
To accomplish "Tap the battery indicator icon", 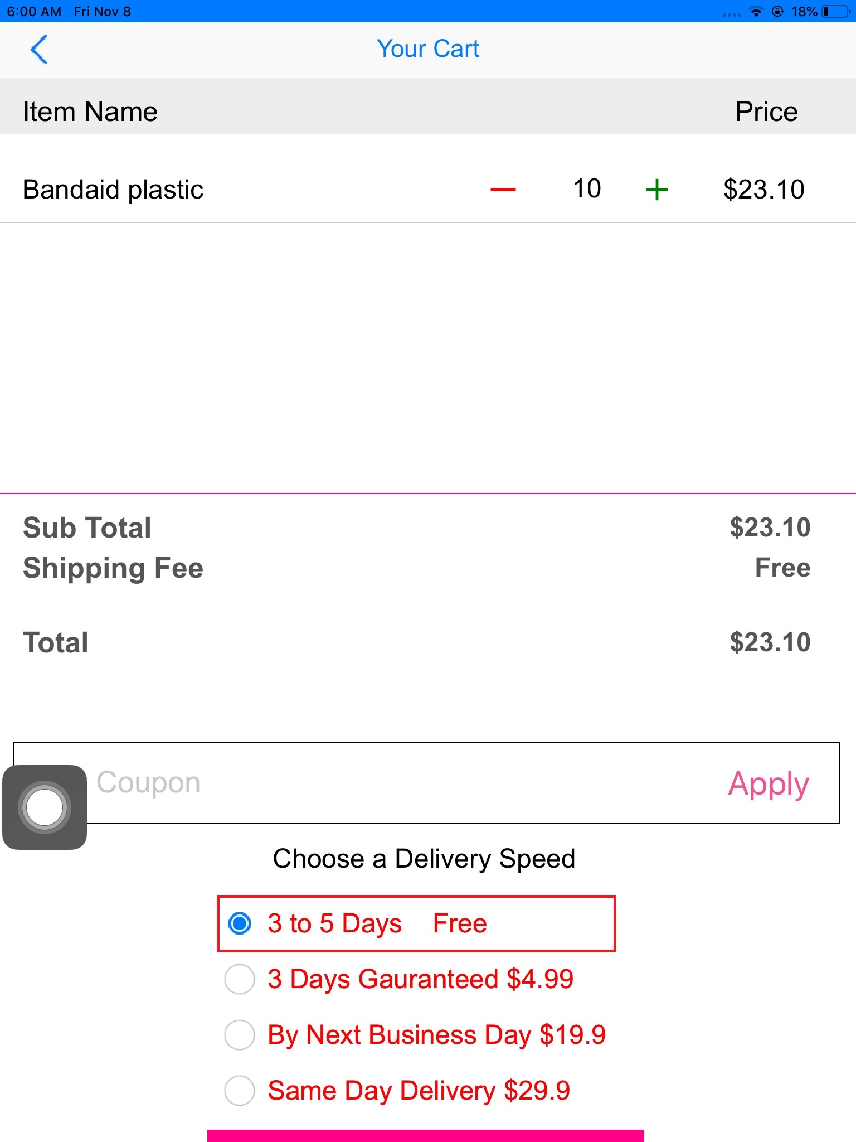I will tap(835, 12).
